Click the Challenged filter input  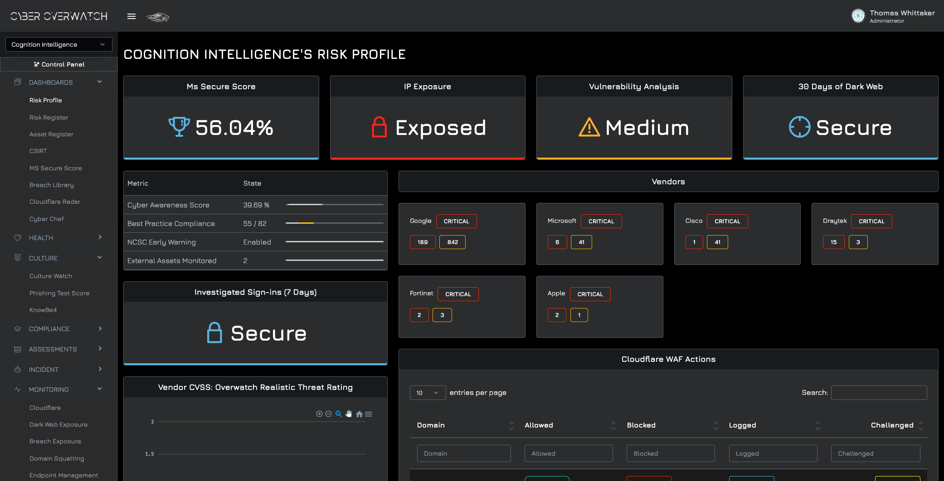click(876, 453)
